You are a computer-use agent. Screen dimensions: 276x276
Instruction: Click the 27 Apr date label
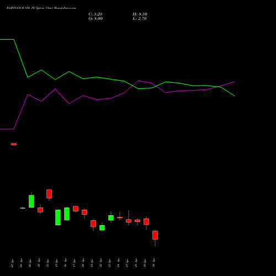[x=128, y=263]
